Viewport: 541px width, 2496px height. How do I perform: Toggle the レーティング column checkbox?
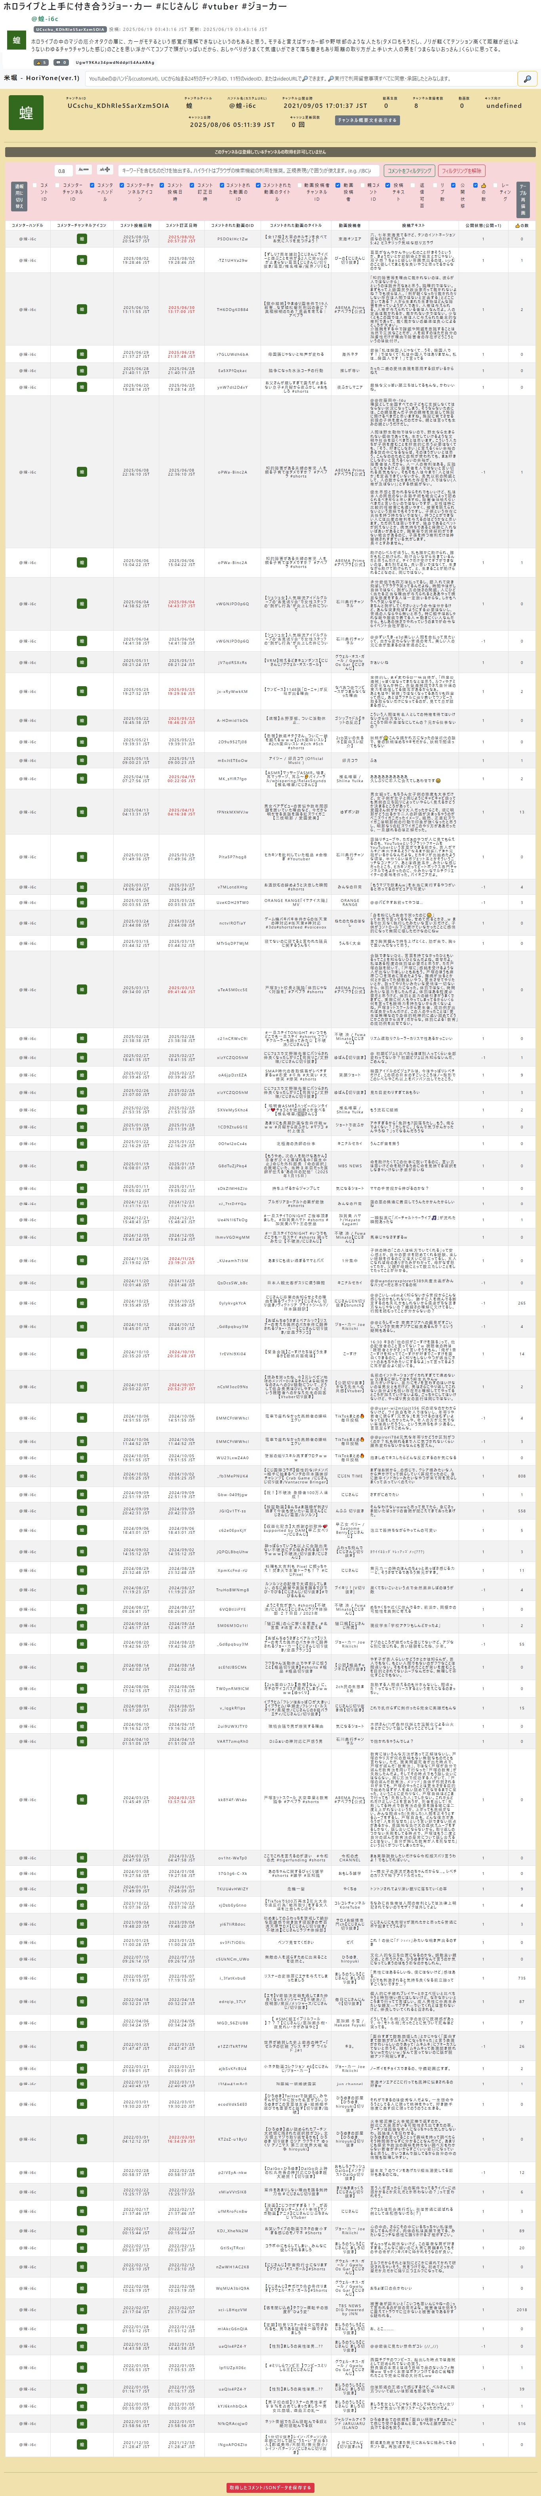tap(495, 185)
